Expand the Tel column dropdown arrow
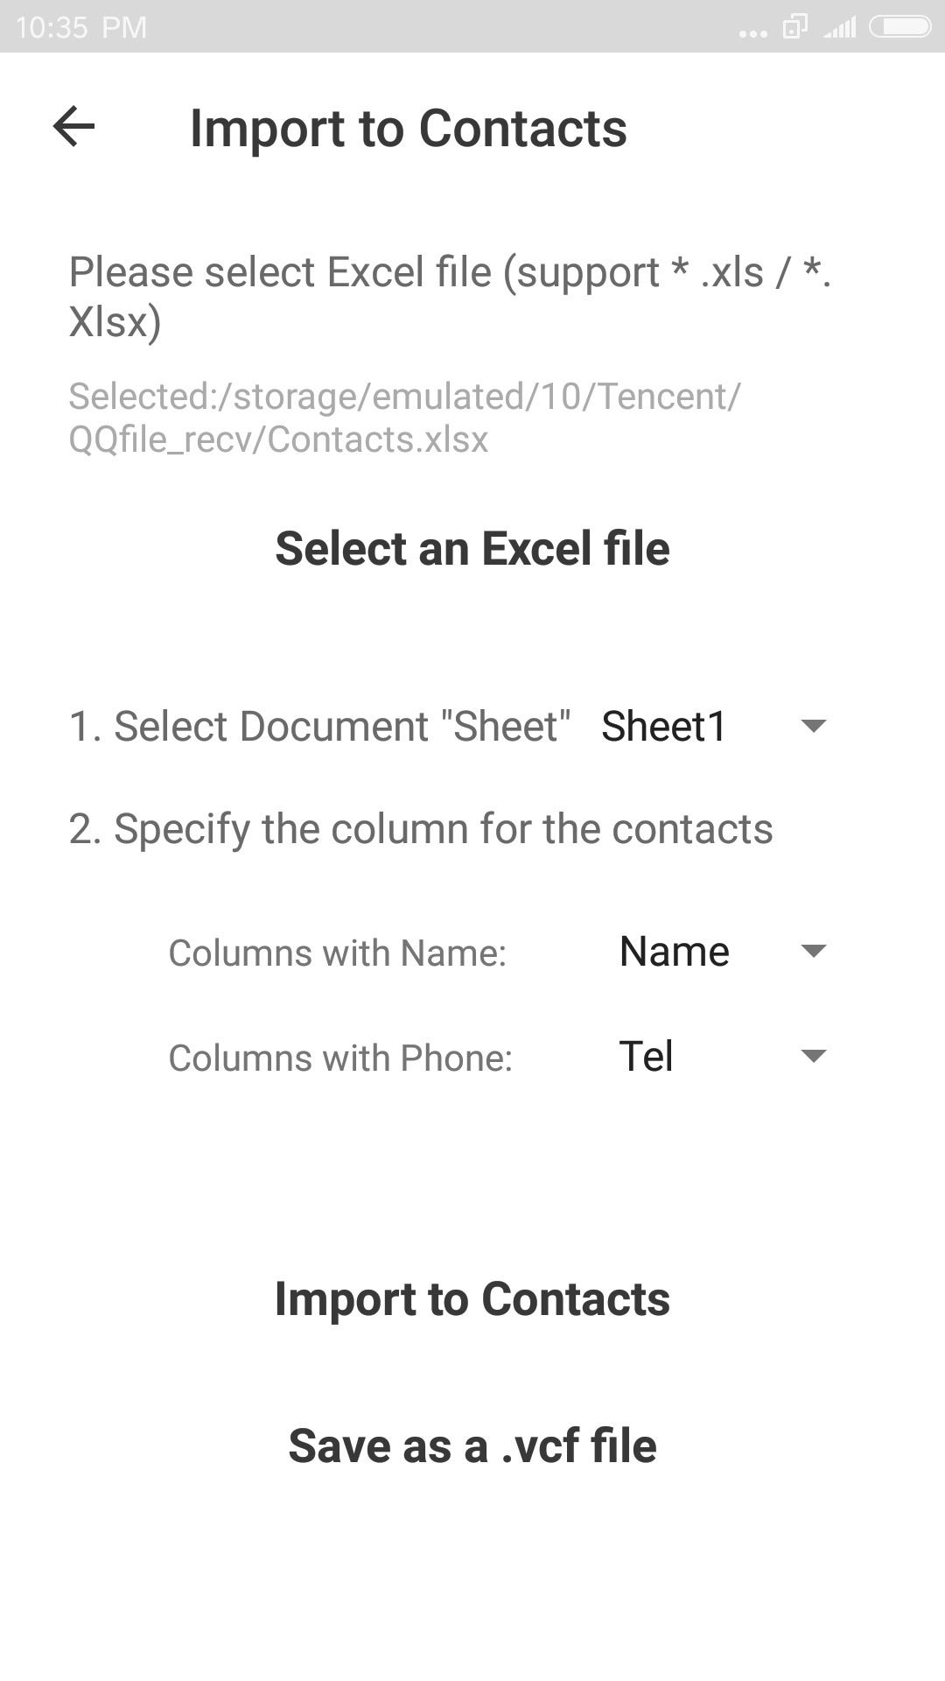Viewport: 945px width, 1681px height. tap(814, 1057)
